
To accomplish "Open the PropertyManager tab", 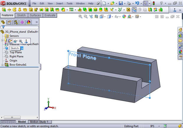I will click(x=9, y=22).
